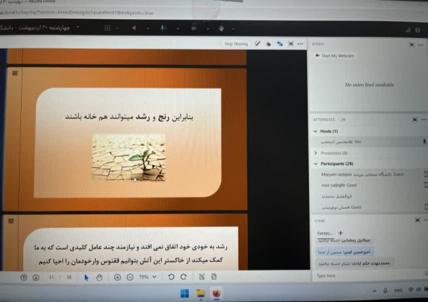Open the meeting title dropdown arrow

(78, 27)
